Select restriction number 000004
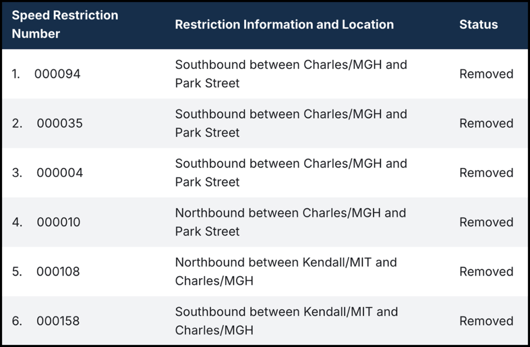 point(60,173)
